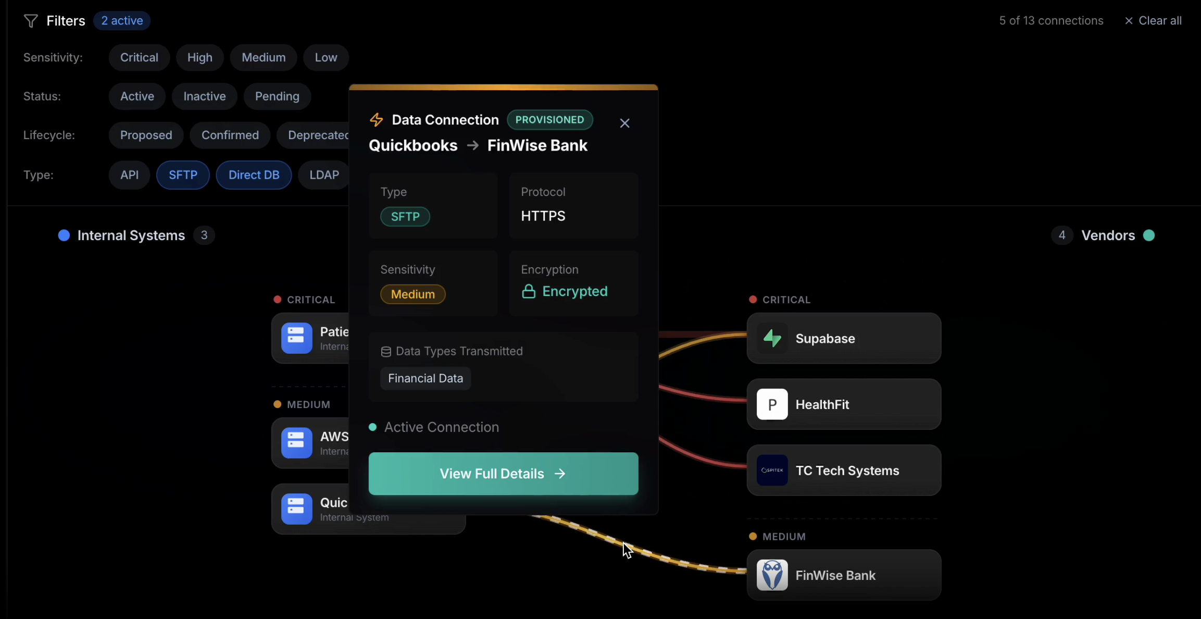Click the Supabase vendor logo

click(x=772, y=339)
